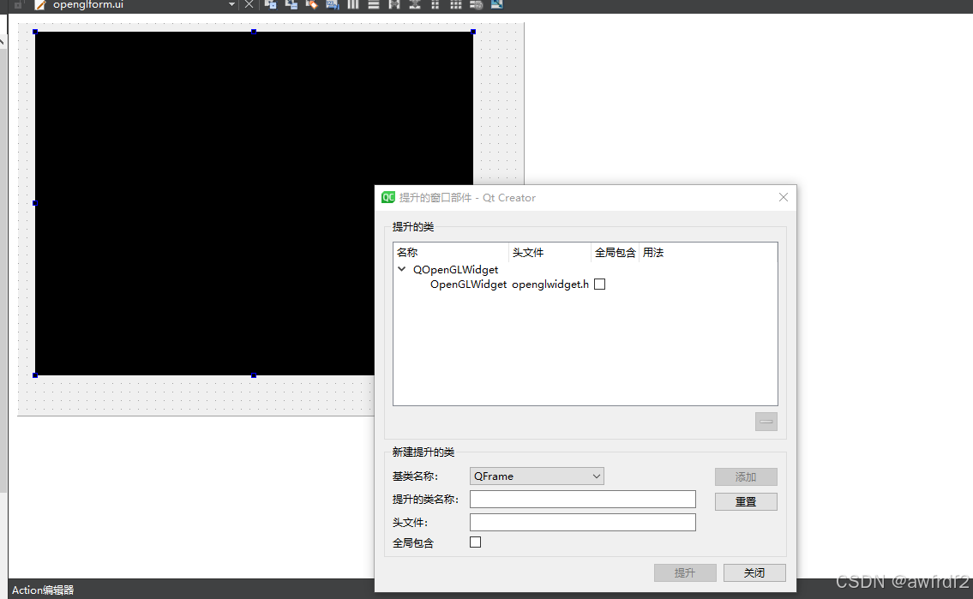Select Edit Widgets mode icon

pos(271,4)
